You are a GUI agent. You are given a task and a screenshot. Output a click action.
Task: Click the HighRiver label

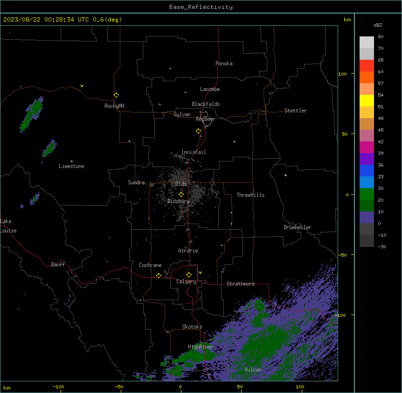click(x=201, y=347)
